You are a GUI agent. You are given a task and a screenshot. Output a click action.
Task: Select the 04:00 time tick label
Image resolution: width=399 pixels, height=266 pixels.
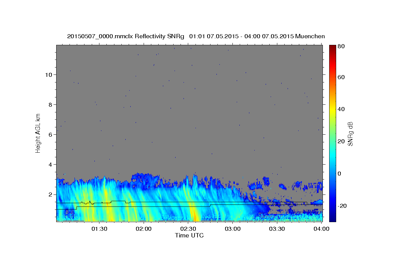pos(322,229)
